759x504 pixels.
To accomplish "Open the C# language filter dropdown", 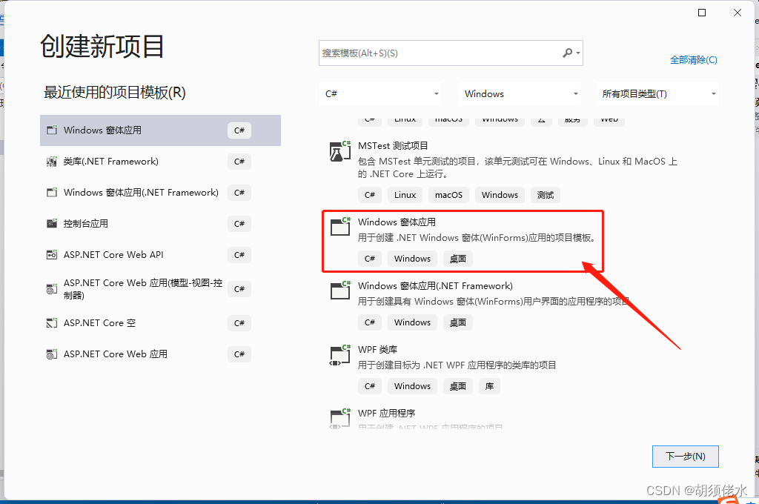I will (x=381, y=93).
